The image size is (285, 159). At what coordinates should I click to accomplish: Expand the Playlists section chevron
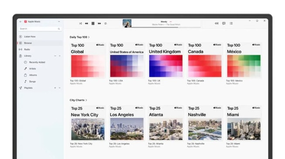coord(60,88)
